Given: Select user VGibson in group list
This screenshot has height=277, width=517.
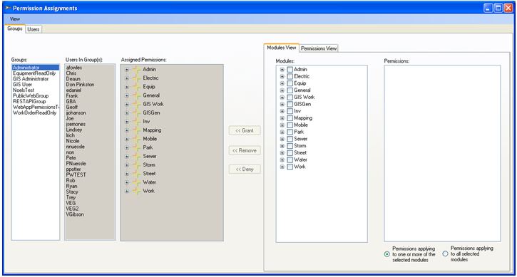Looking at the screenshot, I should (x=75, y=214).
